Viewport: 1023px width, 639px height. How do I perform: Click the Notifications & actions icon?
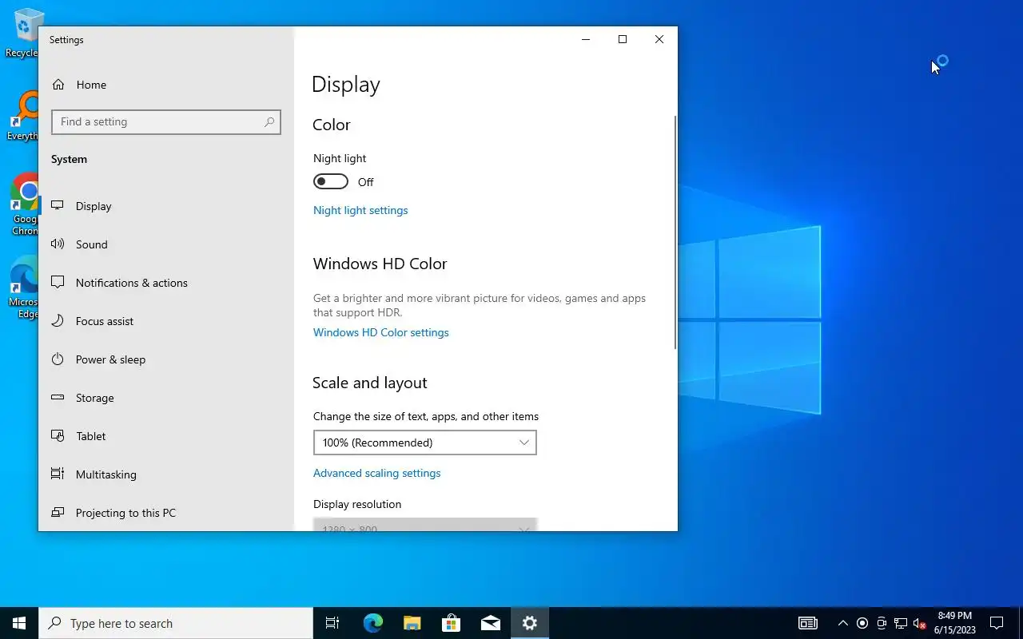pyautogui.click(x=58, y=282)
